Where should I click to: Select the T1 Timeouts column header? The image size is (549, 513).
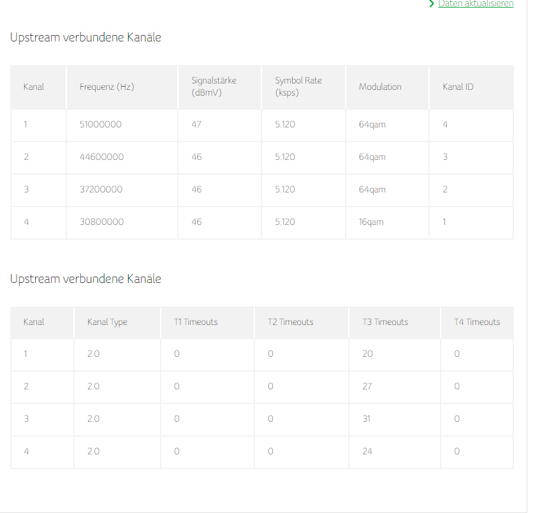pos(196,322)
